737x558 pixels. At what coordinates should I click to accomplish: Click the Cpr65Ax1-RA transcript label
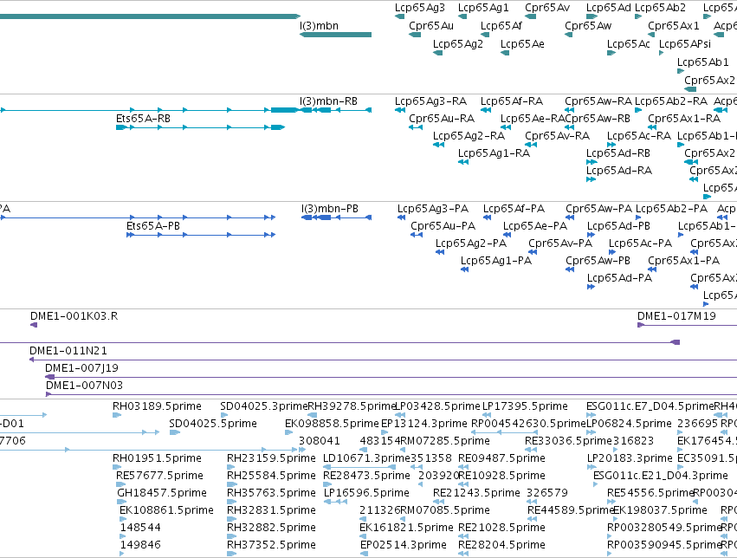684,119
